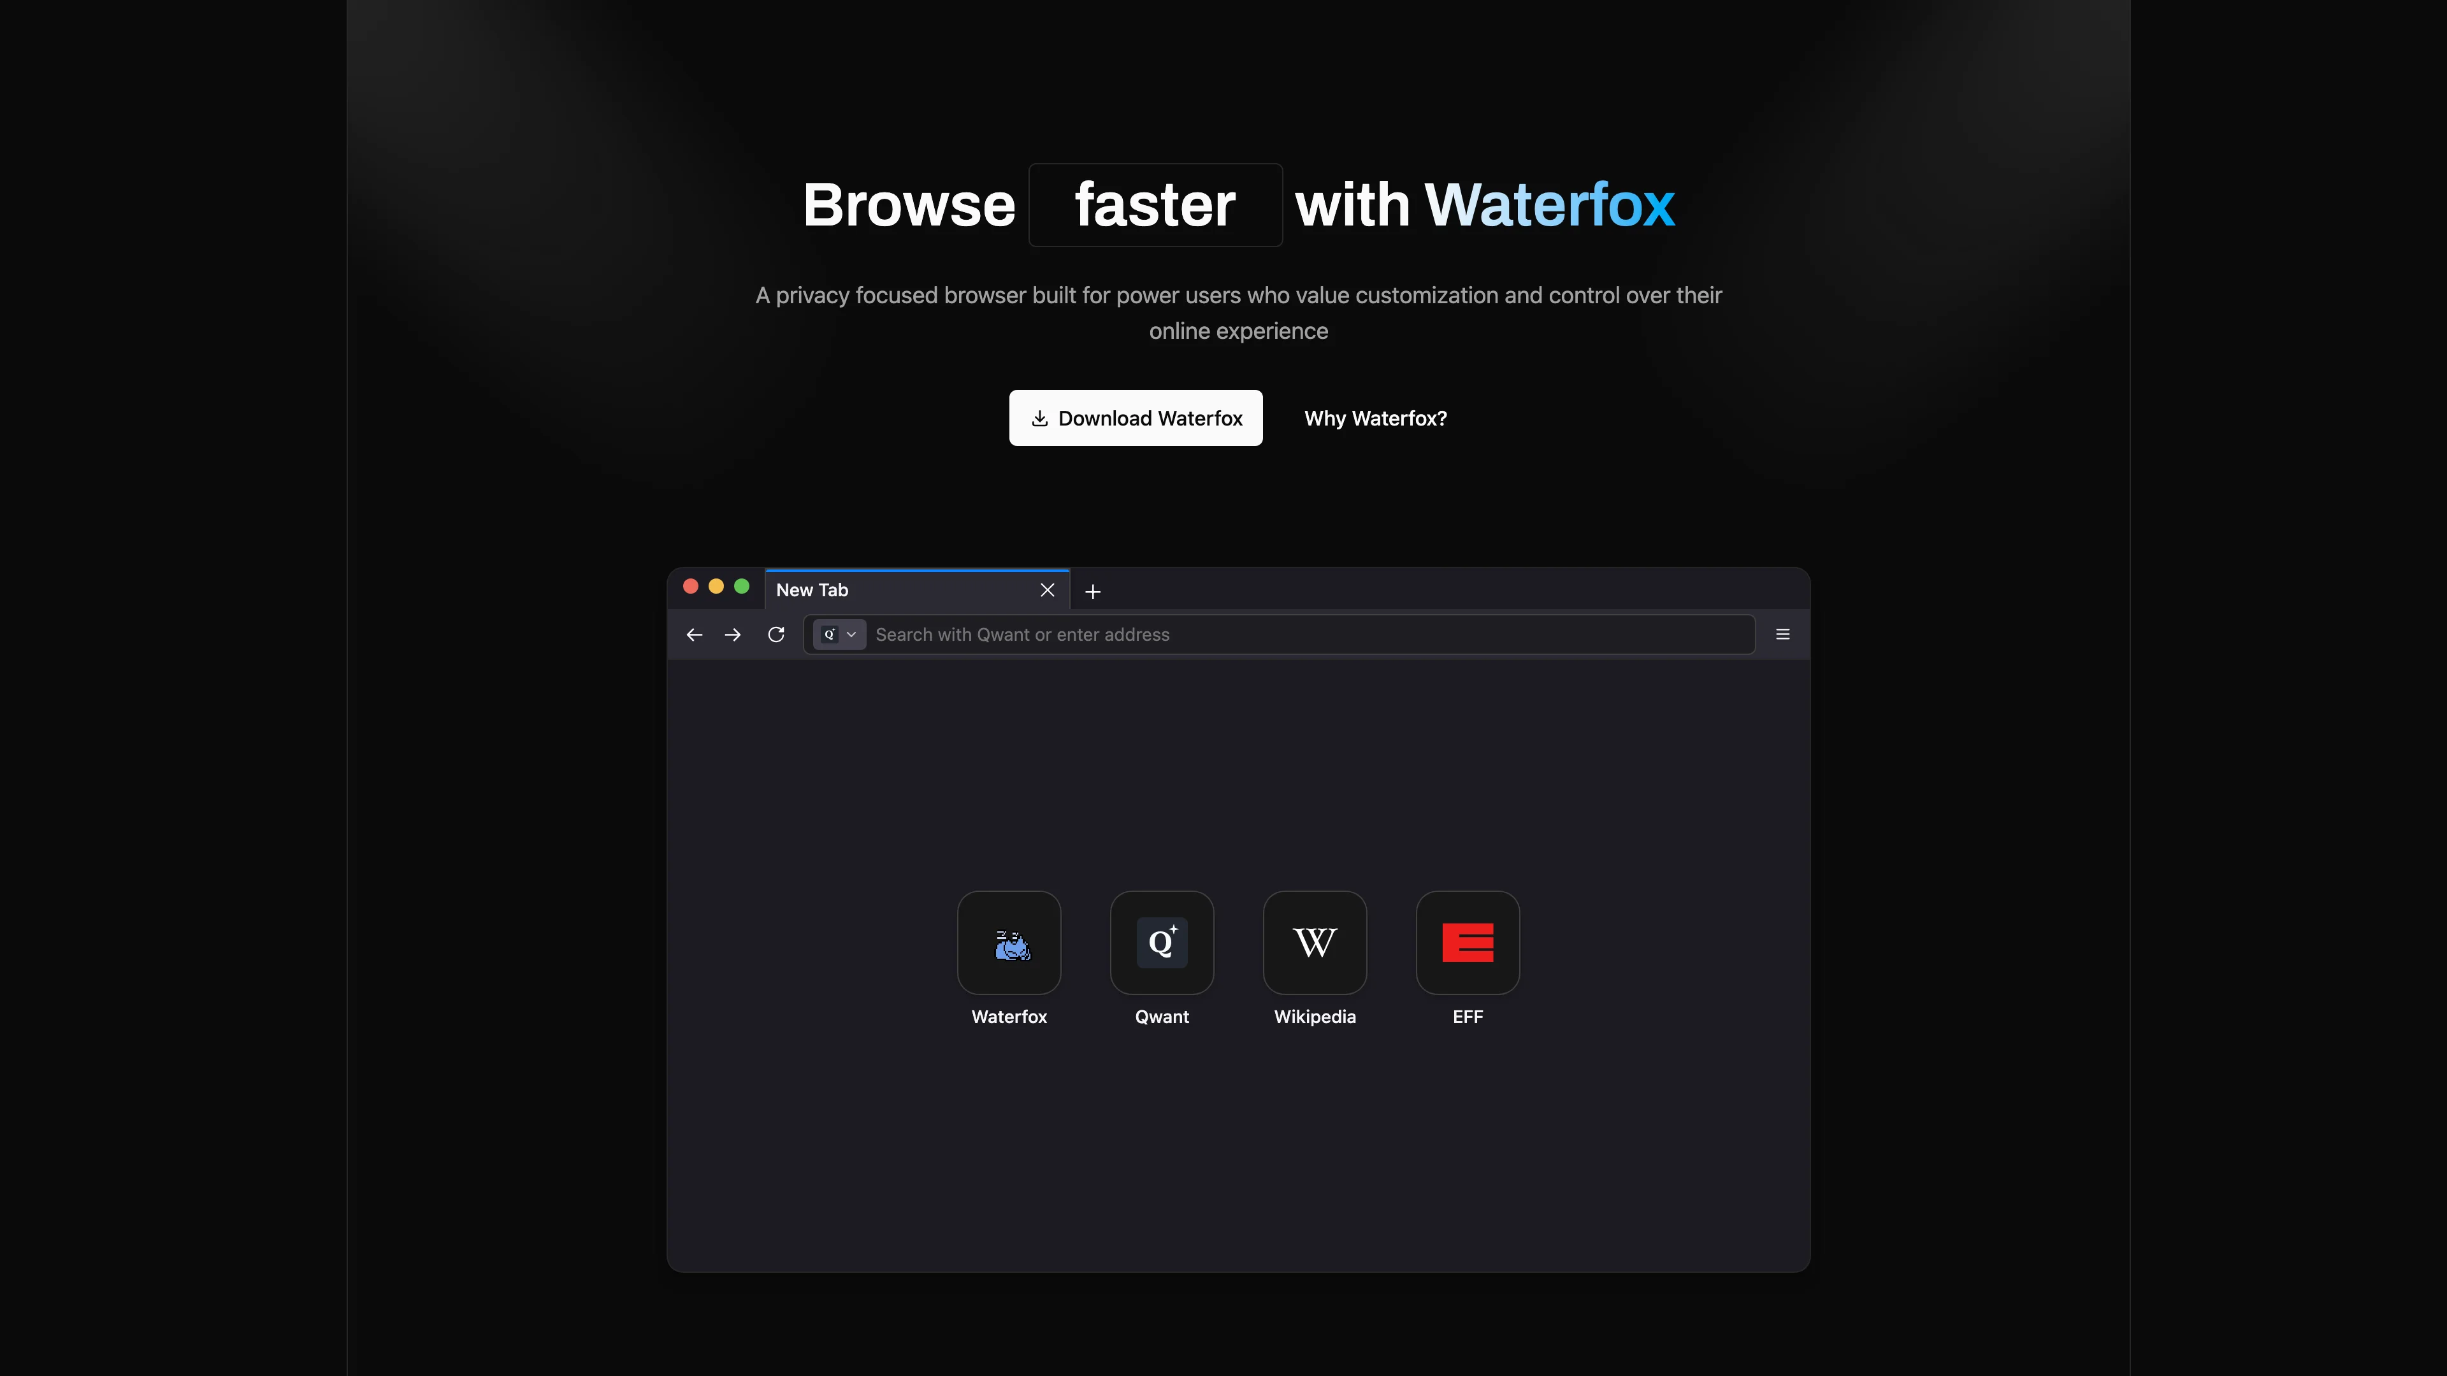Open the EFF shortcut tile

point(1468,943)
